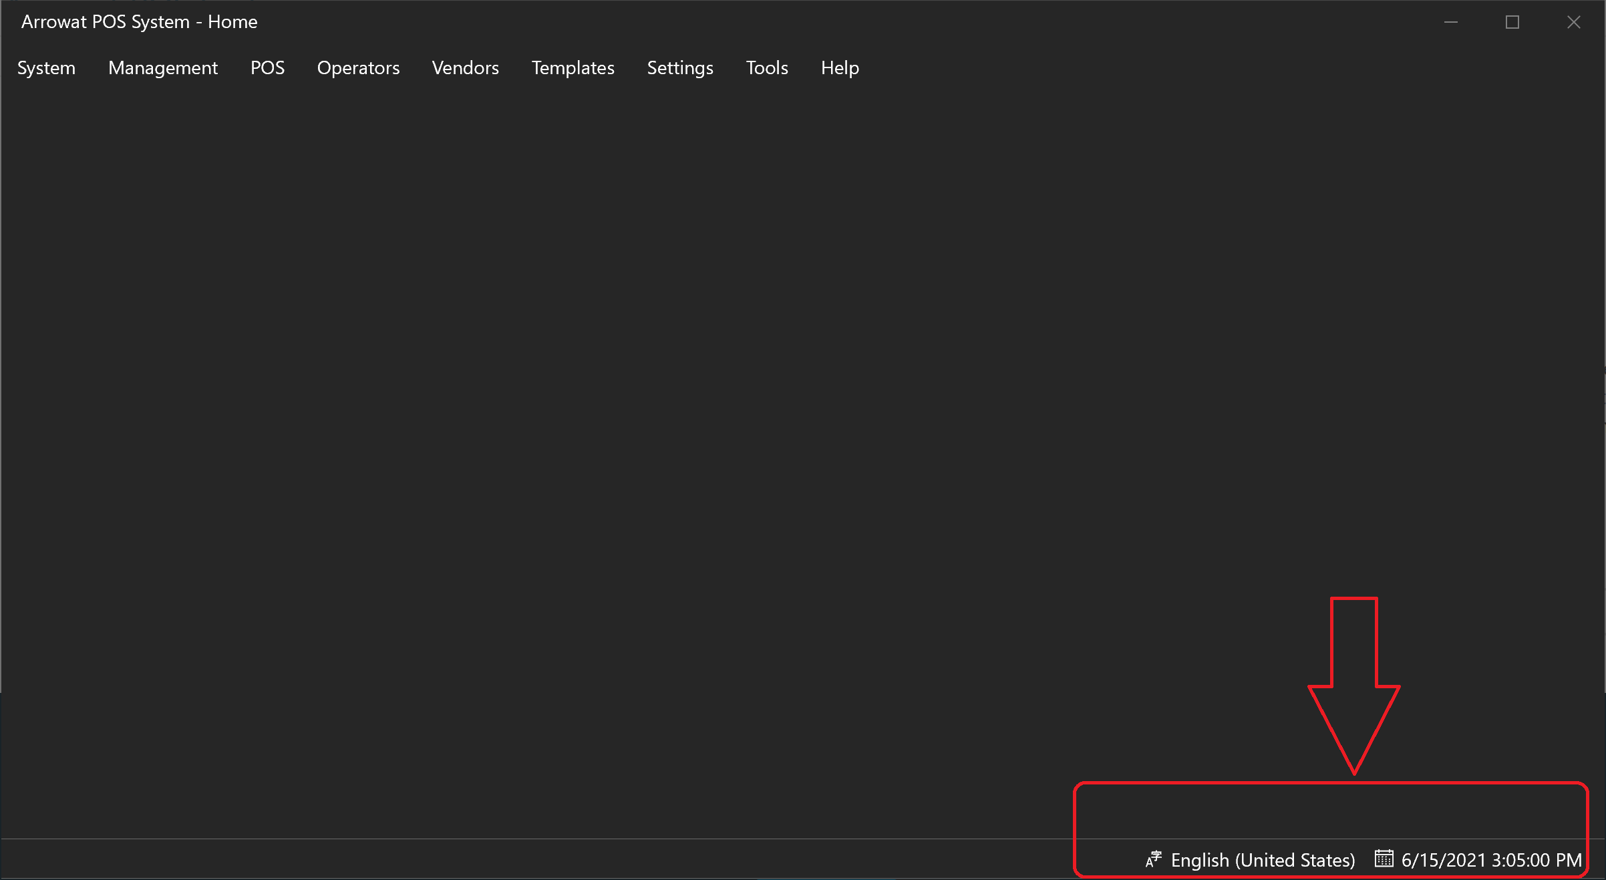Click the calendar icon in status bar
Image resolution: width=1606 pixels, height=880 pixels.
(x=1384, y=858)
